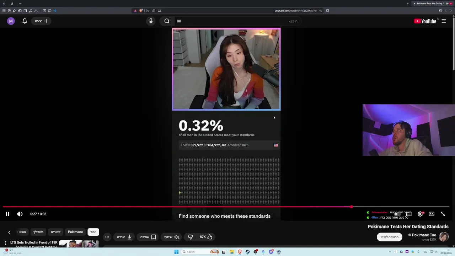Like the video showing 87K
This screenshot has width=455, height=256.
click(x=206, y=237)
